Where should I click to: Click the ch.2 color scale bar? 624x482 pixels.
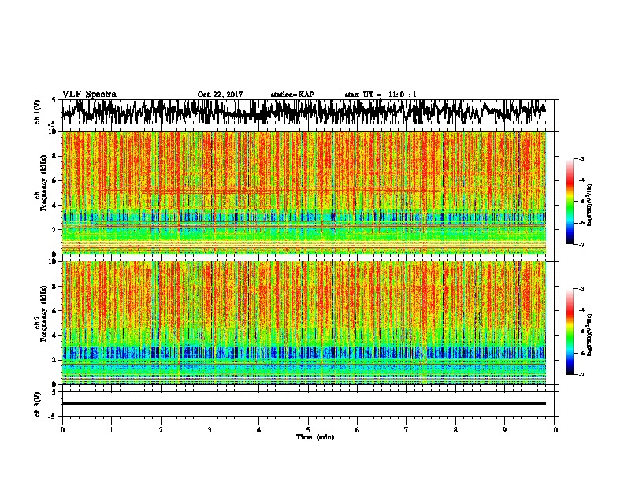pos(570,332)
